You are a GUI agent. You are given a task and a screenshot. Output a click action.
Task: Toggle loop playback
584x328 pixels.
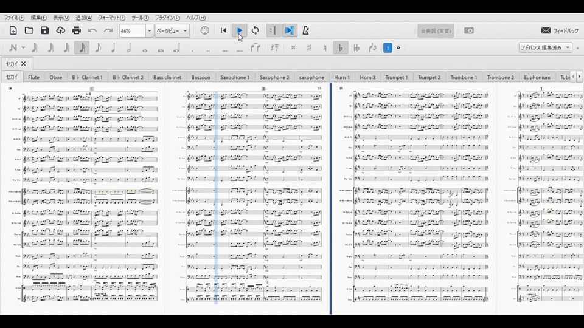click(255, 30)
